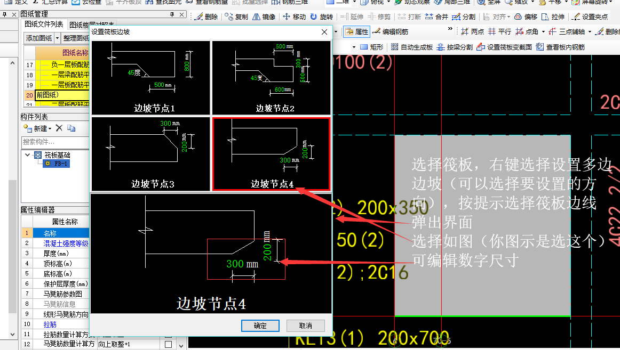
Task: Select 边坡节点2 thumbnail
Action: [x=271, y=78]
